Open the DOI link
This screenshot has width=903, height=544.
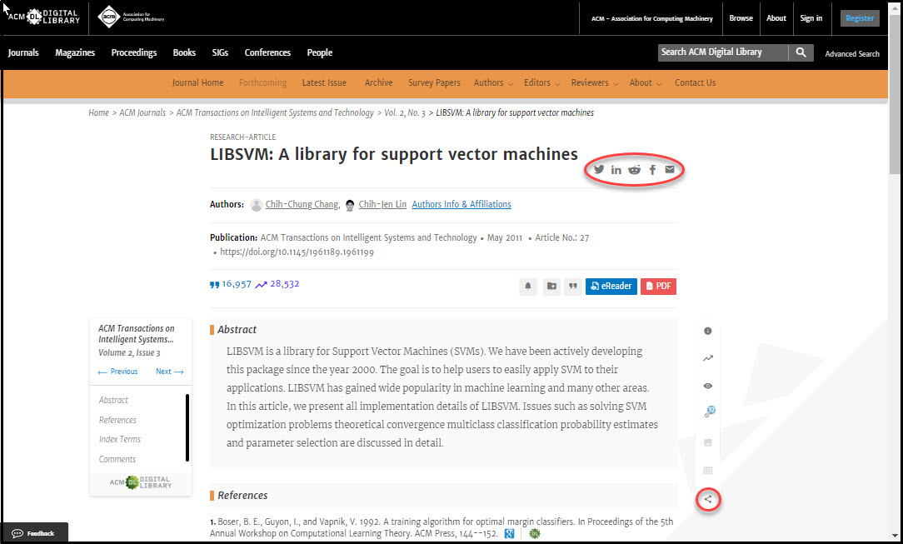pos(297,252)
